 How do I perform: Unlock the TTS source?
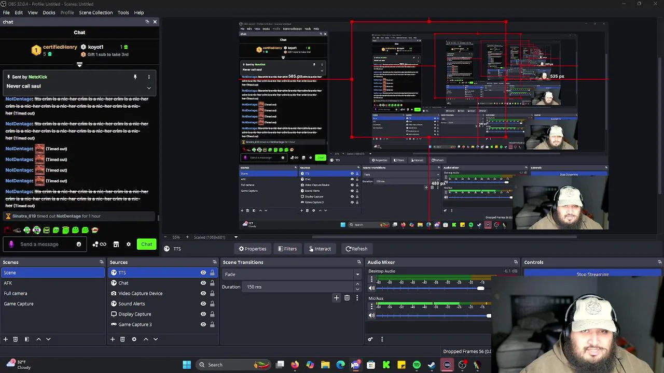pos(212,272)
